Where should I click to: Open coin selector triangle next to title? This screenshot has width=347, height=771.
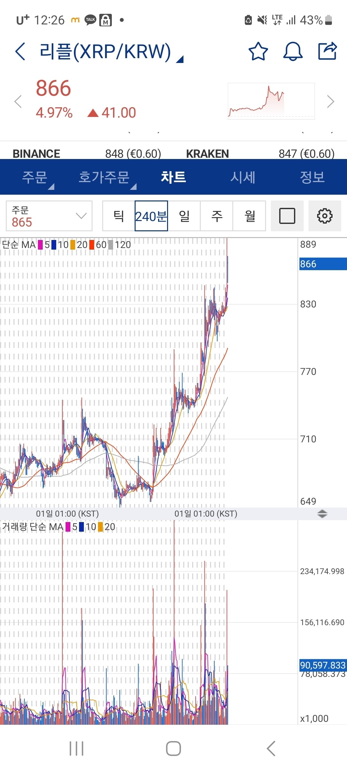180,59
